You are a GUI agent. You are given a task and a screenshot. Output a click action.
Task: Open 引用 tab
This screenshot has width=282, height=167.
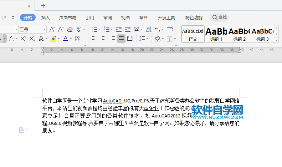(x=90, y=17)
